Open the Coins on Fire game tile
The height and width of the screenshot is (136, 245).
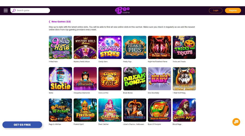(110, 79)
